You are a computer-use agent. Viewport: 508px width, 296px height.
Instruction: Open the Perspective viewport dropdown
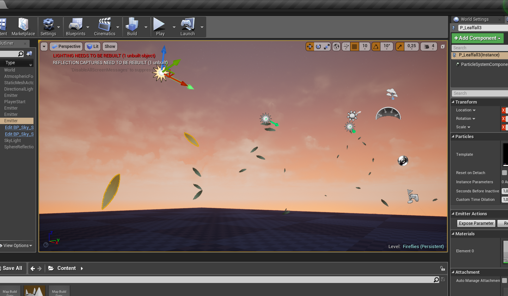(66, 46)
